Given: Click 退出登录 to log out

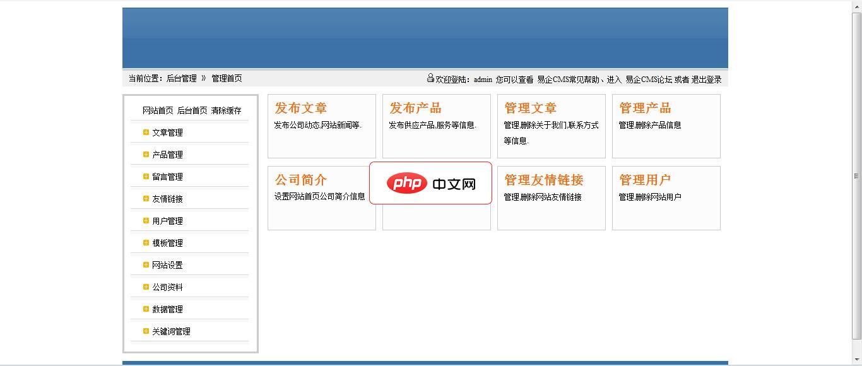Looking at the screenshot, I should (x=706, y=79).
